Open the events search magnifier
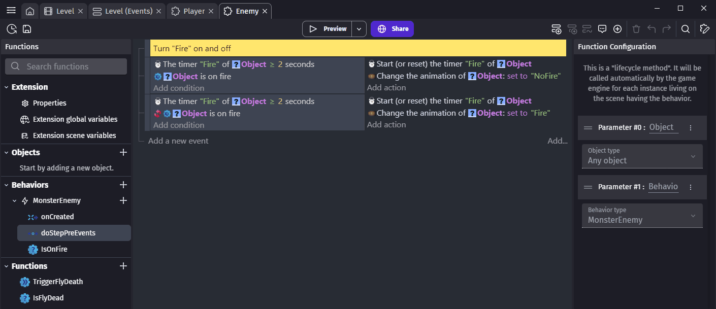 click(685, 29)
